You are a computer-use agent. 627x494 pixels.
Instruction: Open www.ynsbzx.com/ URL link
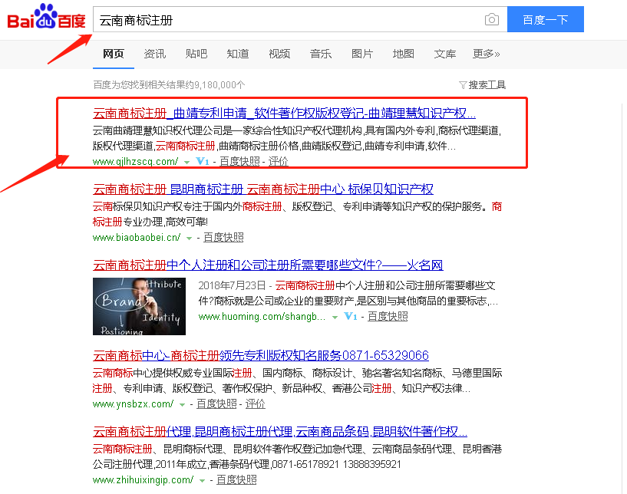pyautogui.click(x=134, y=404)
